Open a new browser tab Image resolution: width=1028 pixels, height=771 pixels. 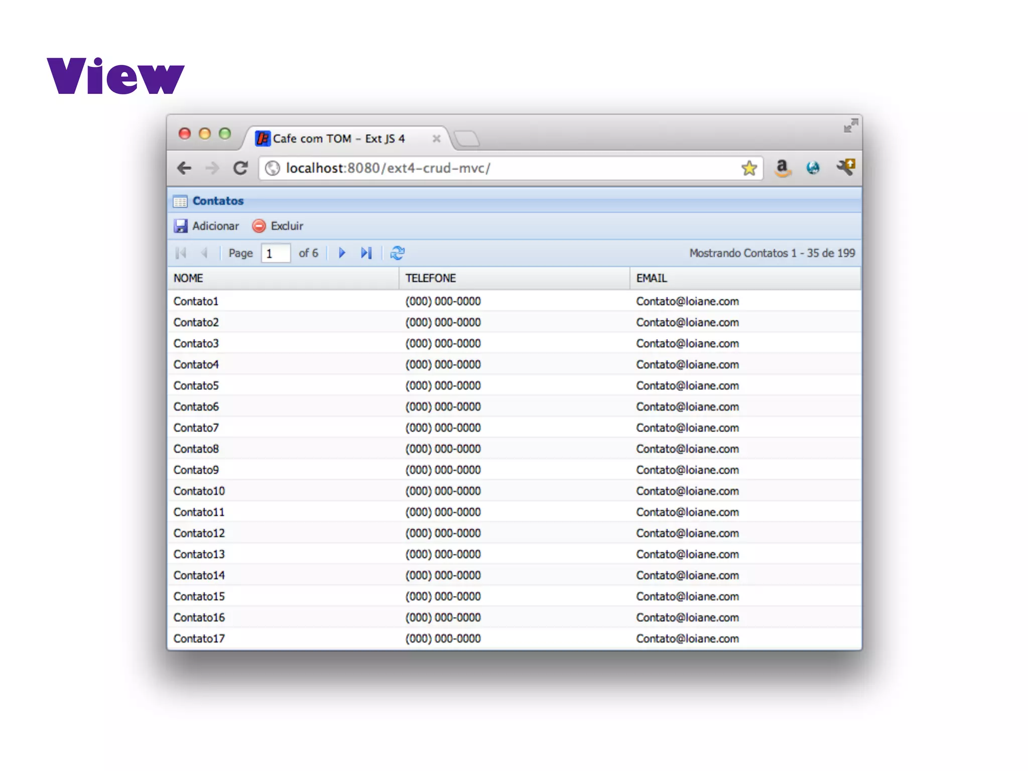coord(467,139)
